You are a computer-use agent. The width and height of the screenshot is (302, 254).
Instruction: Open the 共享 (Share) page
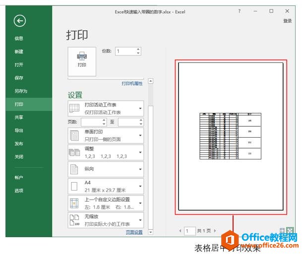(x=19, y=117)
